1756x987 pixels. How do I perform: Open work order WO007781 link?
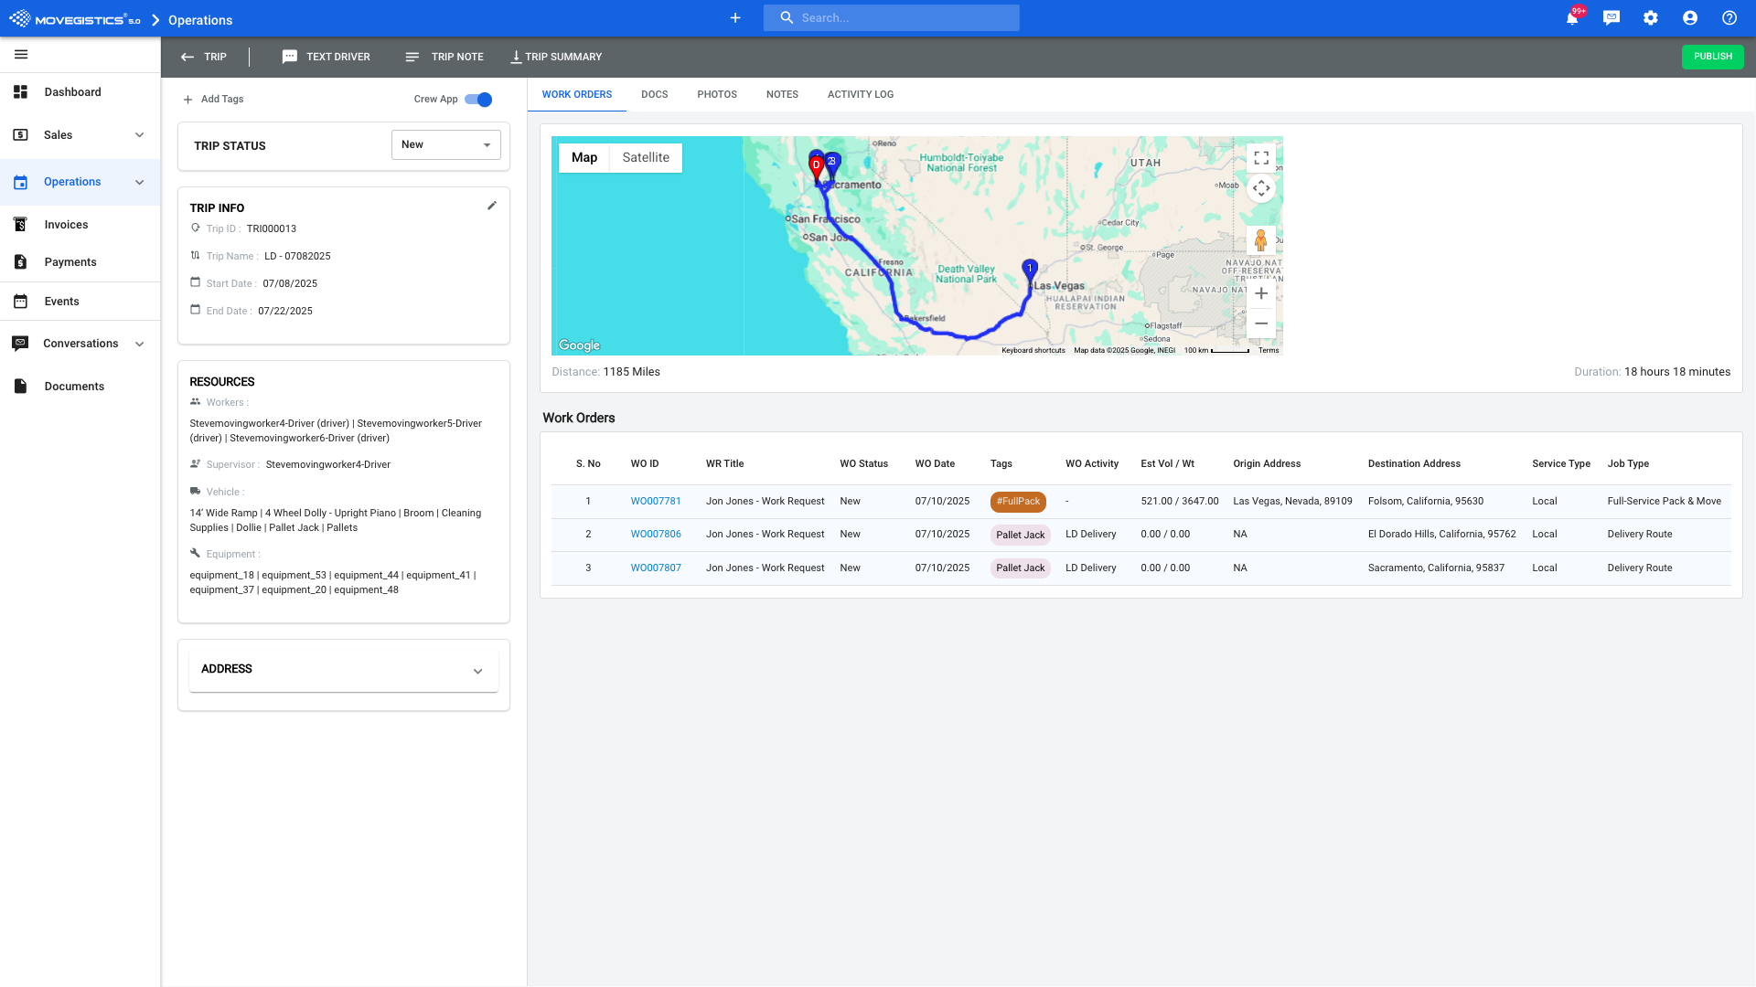(656, 501)
